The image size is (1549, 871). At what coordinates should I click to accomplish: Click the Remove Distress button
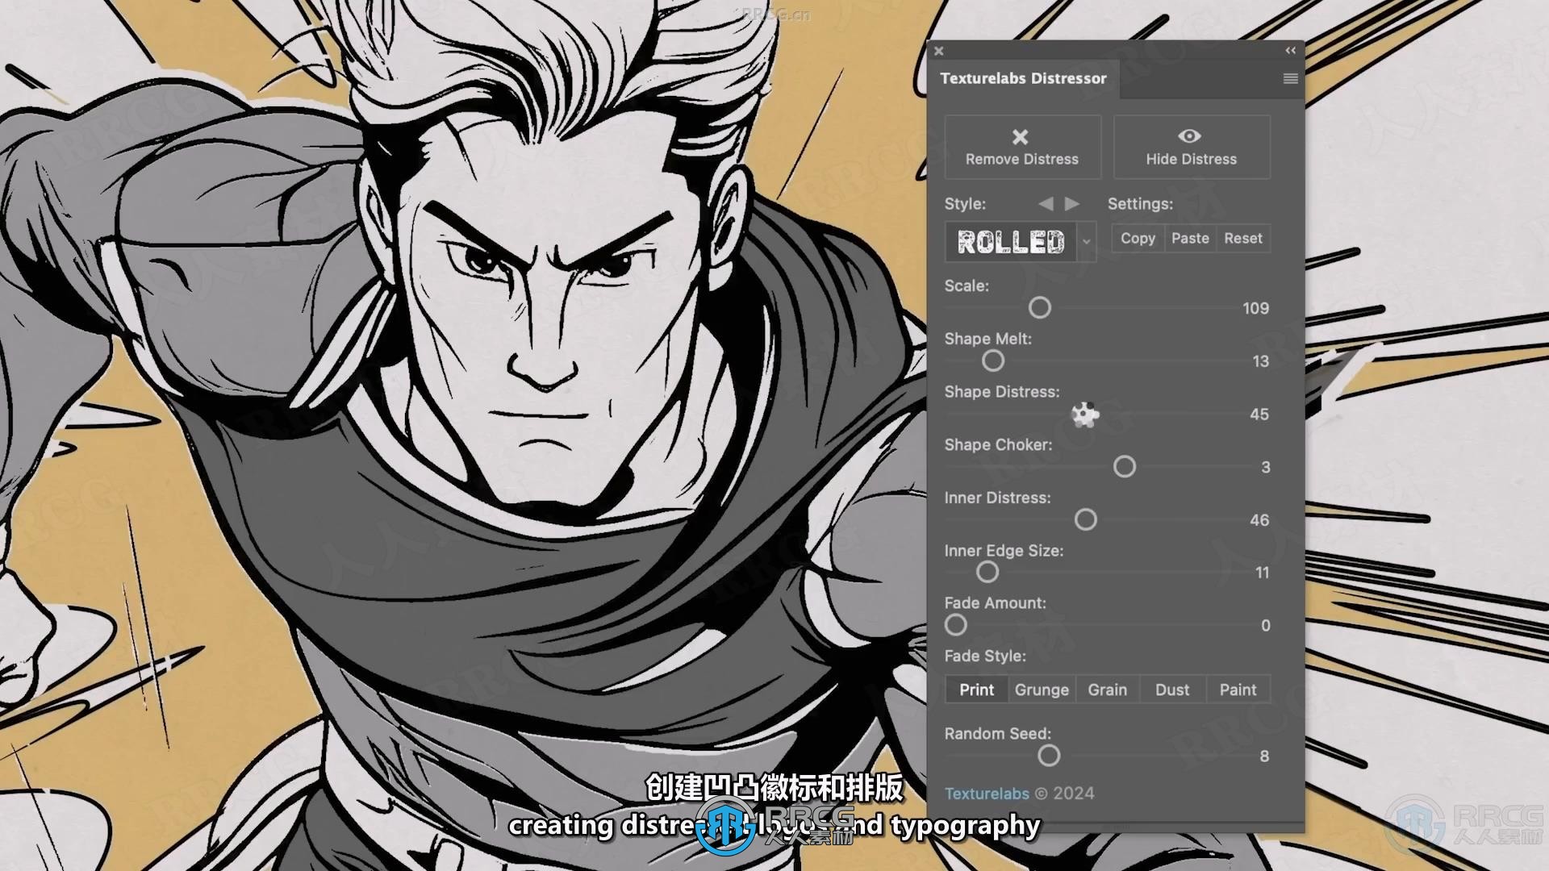tap(1022, 147)
